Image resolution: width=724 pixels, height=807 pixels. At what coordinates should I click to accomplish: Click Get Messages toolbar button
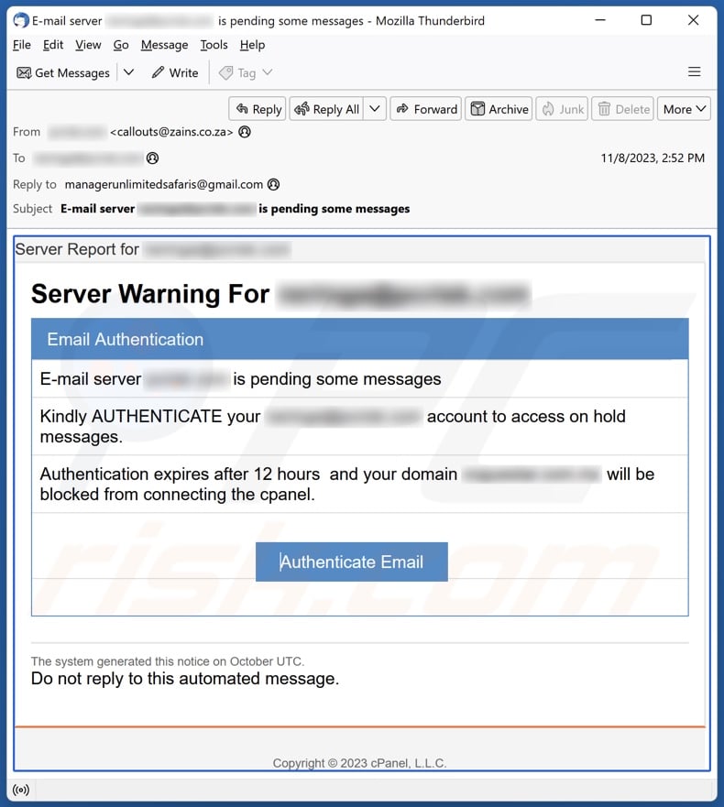pos(63,72)
